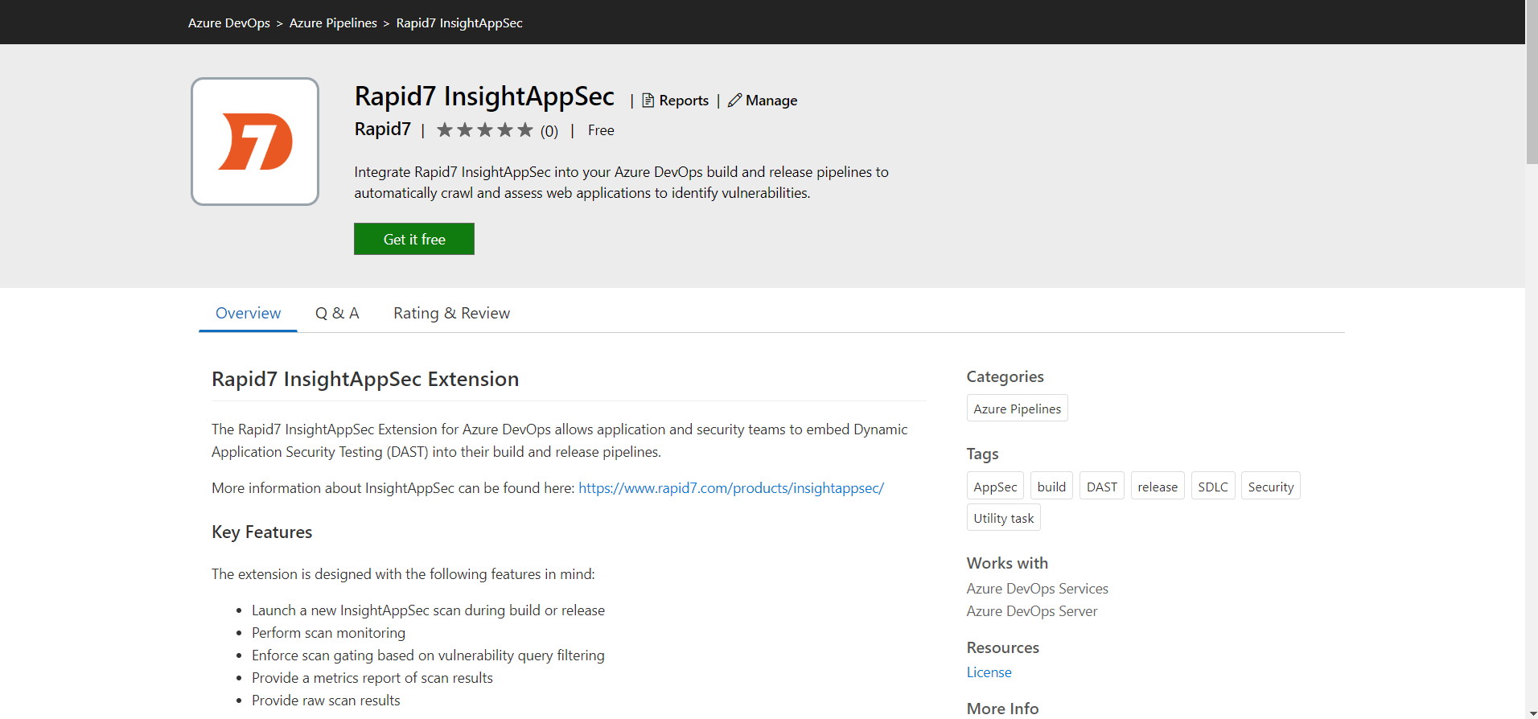Click the Manage pencil icon

pos(734,101)
